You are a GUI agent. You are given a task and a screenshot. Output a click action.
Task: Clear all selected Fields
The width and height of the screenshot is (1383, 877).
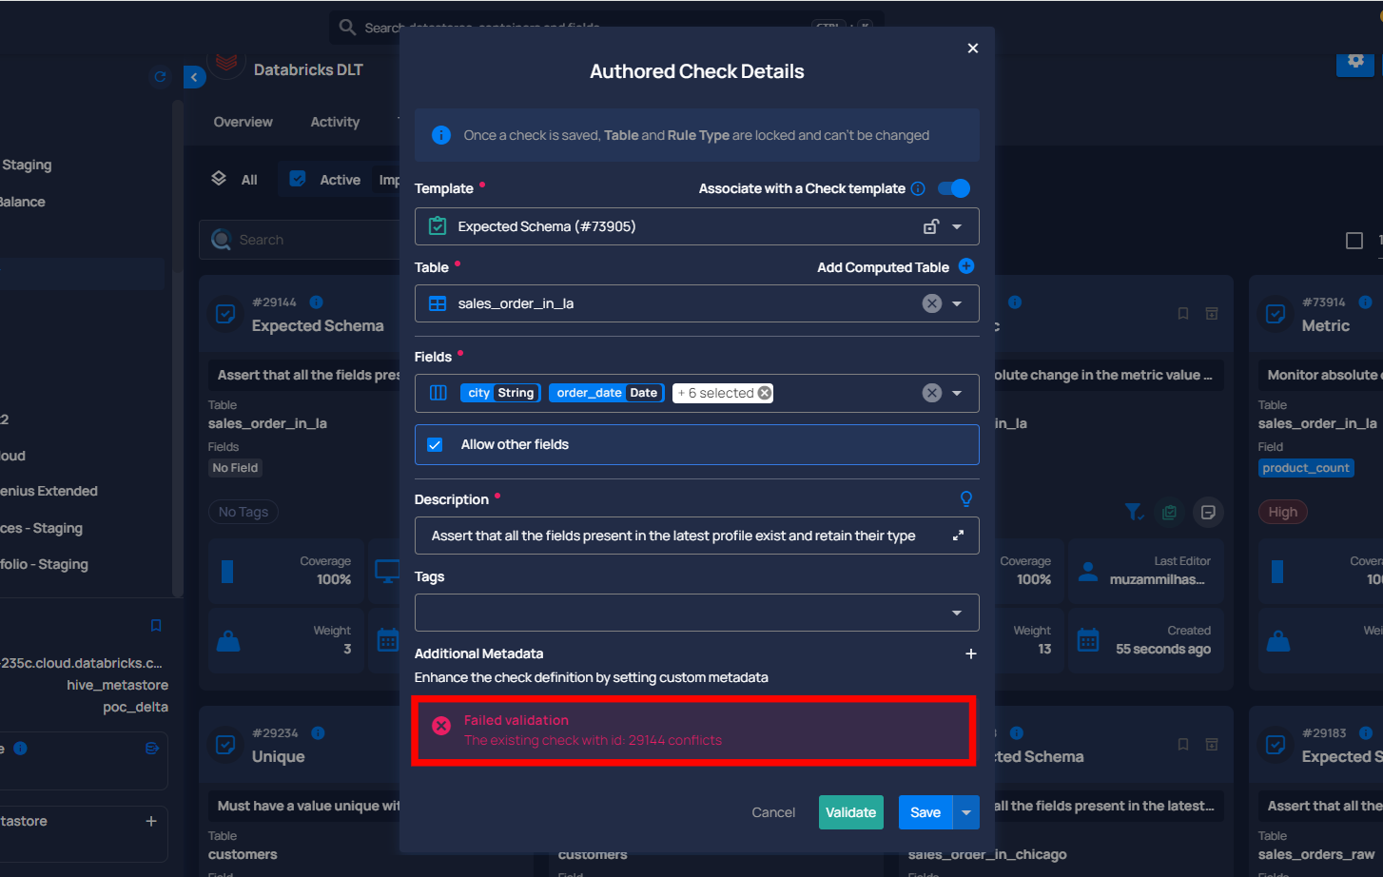(932, 393)
